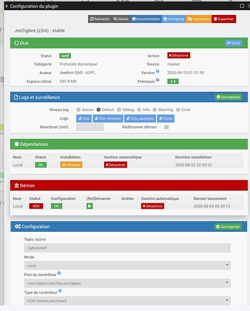The height and width of the screenshot is (311, 250).
Task: Click the market source text
Action: pos(173,64)
